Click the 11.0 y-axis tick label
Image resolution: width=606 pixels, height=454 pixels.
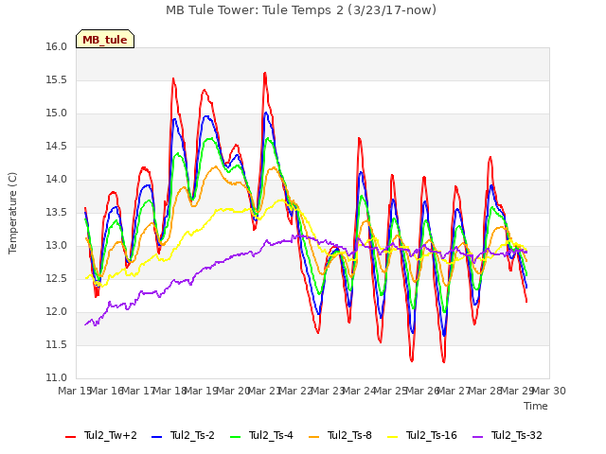(57, 377)
